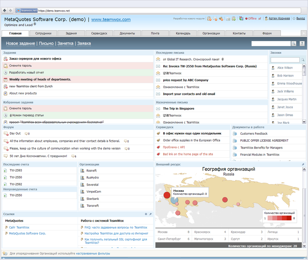Click the new task icon in top toolbar
This screenshot has width=308, height=260.
pos(209,18)
